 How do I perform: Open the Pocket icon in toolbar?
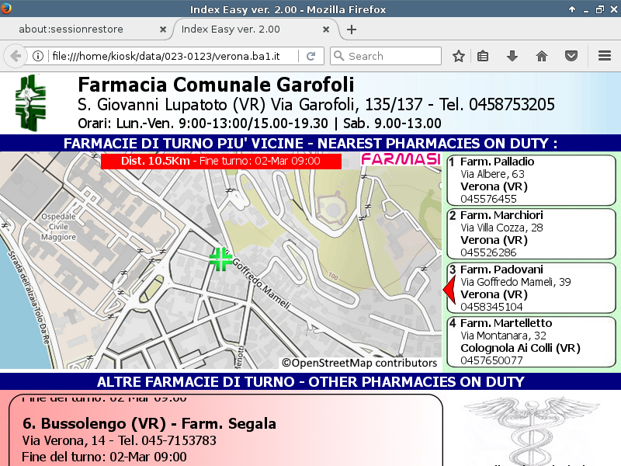point(571,56)
